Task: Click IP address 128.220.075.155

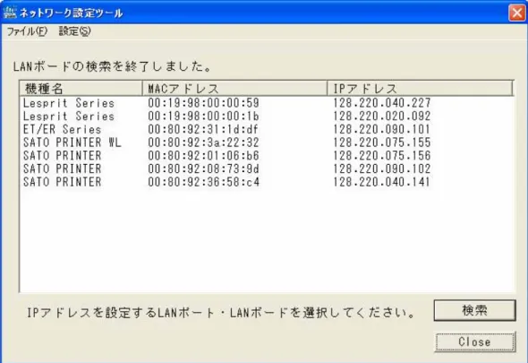Action: coord(382,143)
